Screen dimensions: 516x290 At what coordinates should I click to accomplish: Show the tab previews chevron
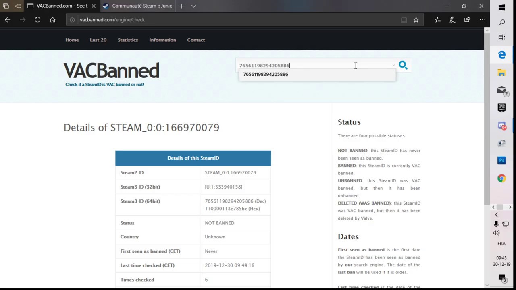(193, 6)
